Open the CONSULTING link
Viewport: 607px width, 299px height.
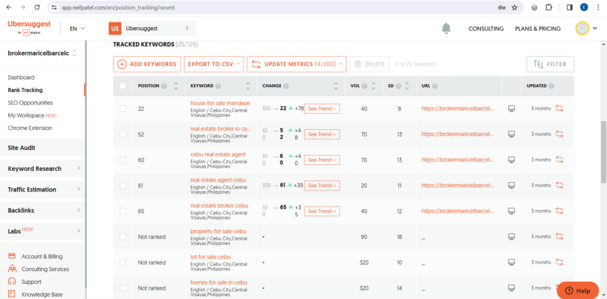[x=486, y=28]
